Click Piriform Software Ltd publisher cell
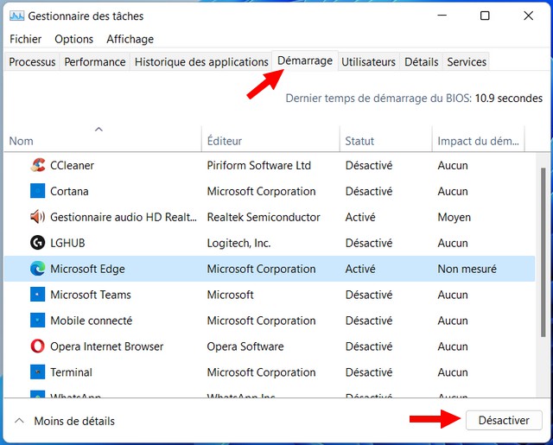The image size is (553, 445). click(259, 165)
